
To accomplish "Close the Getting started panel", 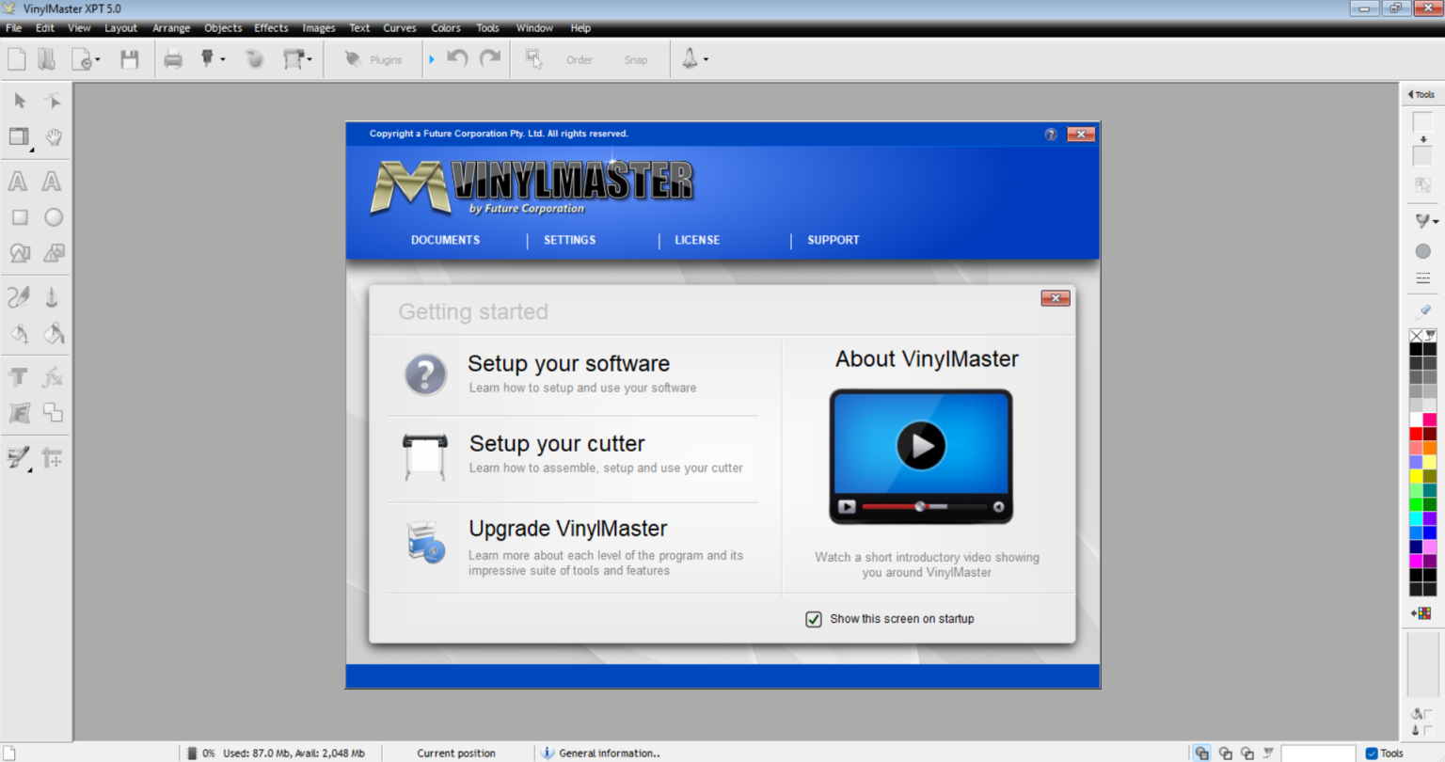I will pos(1056,298).
